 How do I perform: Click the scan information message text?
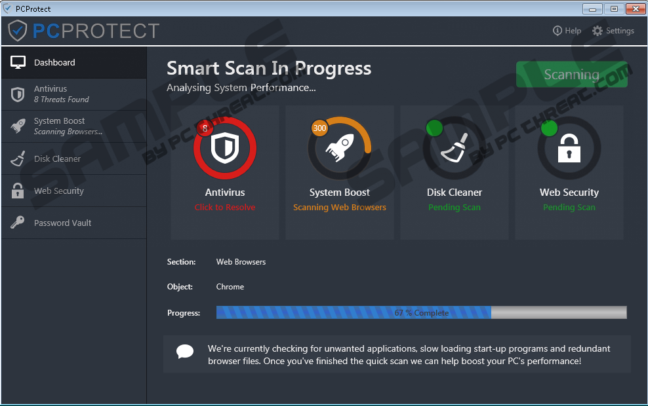[409, 354]
